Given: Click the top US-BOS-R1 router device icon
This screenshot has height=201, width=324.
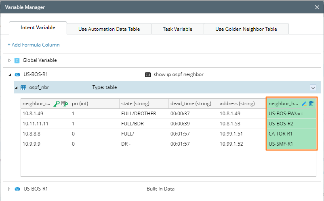Looking at the screenshot, I should point(17,74).
